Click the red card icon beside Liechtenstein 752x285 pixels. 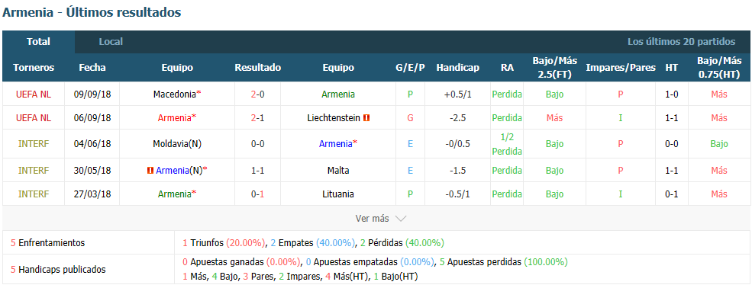[x=366, y=118]
